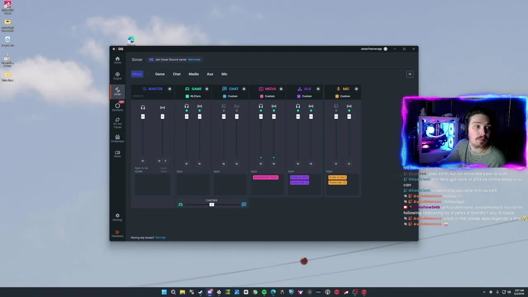Open the Engine section in sidebar
The height and width of the screenshot is (297, 528).
[x=118, y=76]
